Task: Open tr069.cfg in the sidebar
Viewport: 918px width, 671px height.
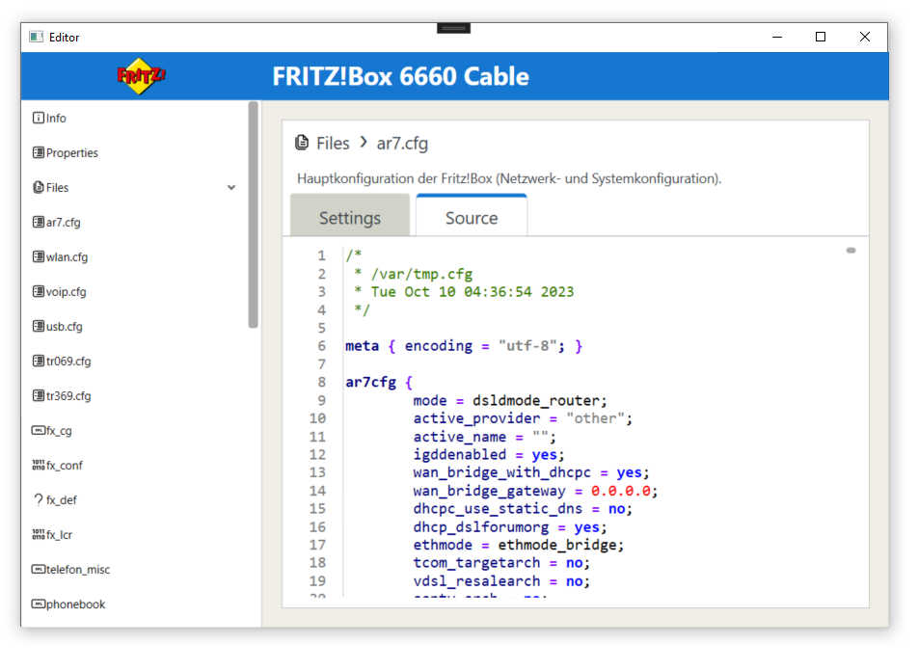Action: coord(68,362)
